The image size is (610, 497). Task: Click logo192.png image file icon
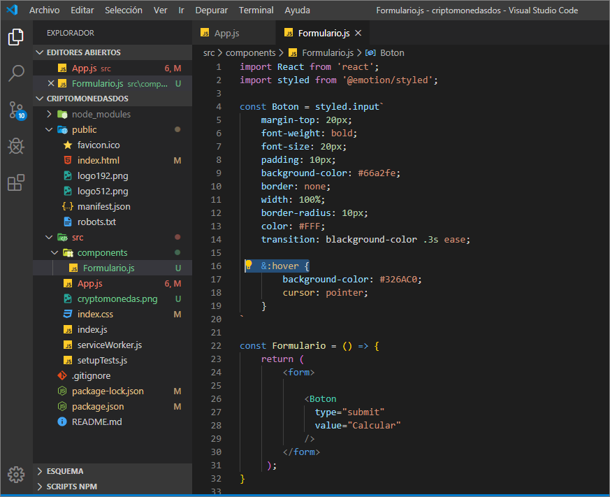(x=68, y=176)
